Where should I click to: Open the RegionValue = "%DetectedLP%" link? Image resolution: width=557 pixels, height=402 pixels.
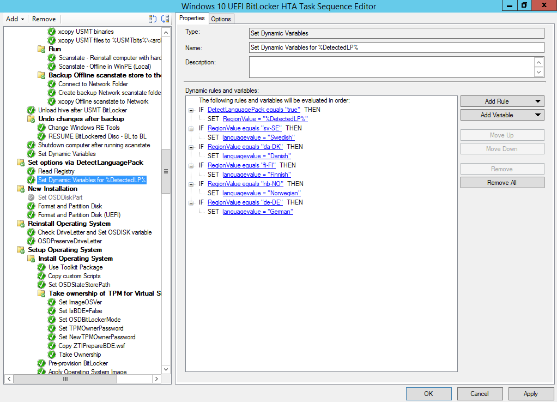pos(265,119)
